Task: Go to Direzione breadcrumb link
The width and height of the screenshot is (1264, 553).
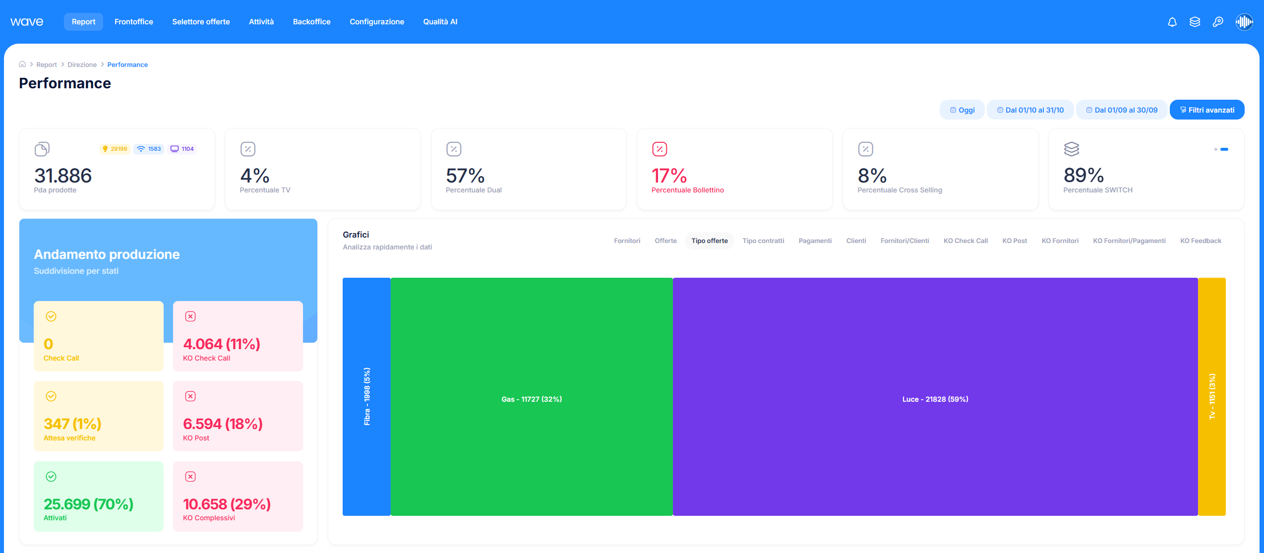Action: coord(82,65)
